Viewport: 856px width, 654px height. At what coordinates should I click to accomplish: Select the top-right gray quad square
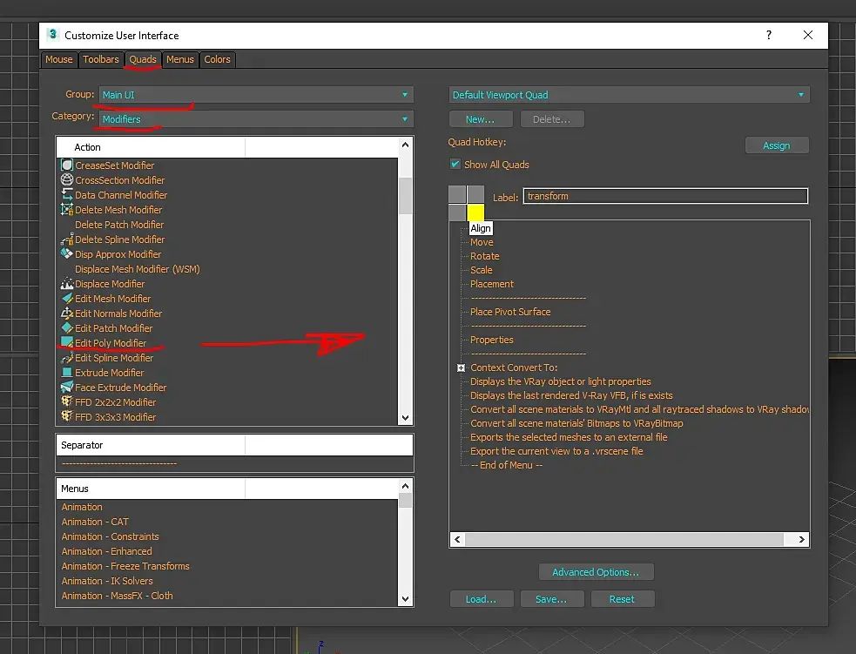(475, 194)
